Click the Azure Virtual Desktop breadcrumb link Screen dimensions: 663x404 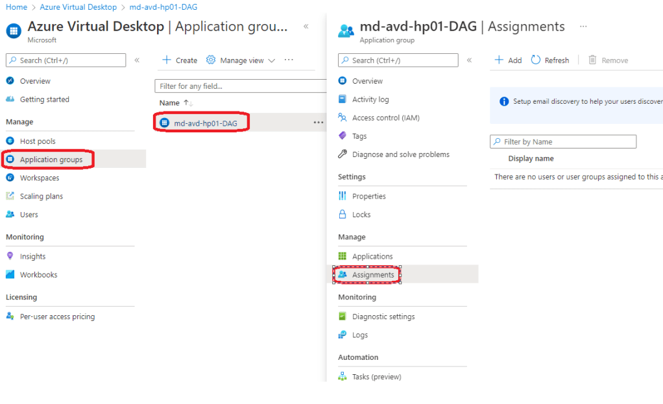point(78,7)
